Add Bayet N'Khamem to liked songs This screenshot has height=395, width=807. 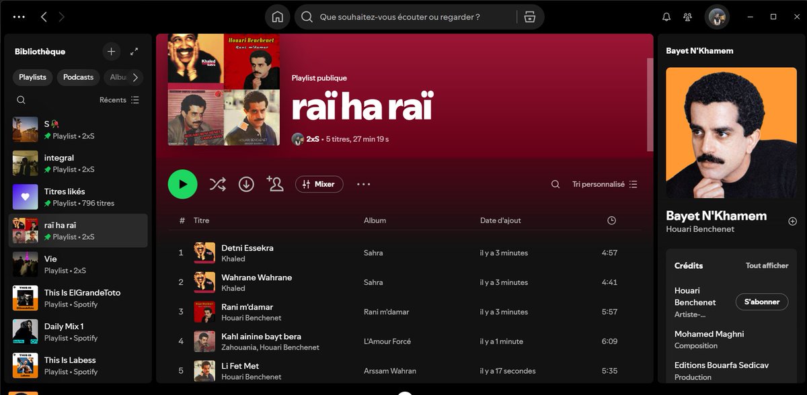(792, 221)
